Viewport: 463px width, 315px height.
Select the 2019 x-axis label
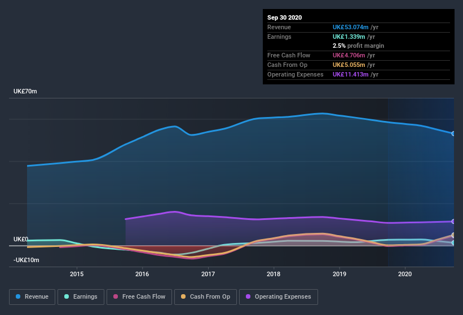339,274
